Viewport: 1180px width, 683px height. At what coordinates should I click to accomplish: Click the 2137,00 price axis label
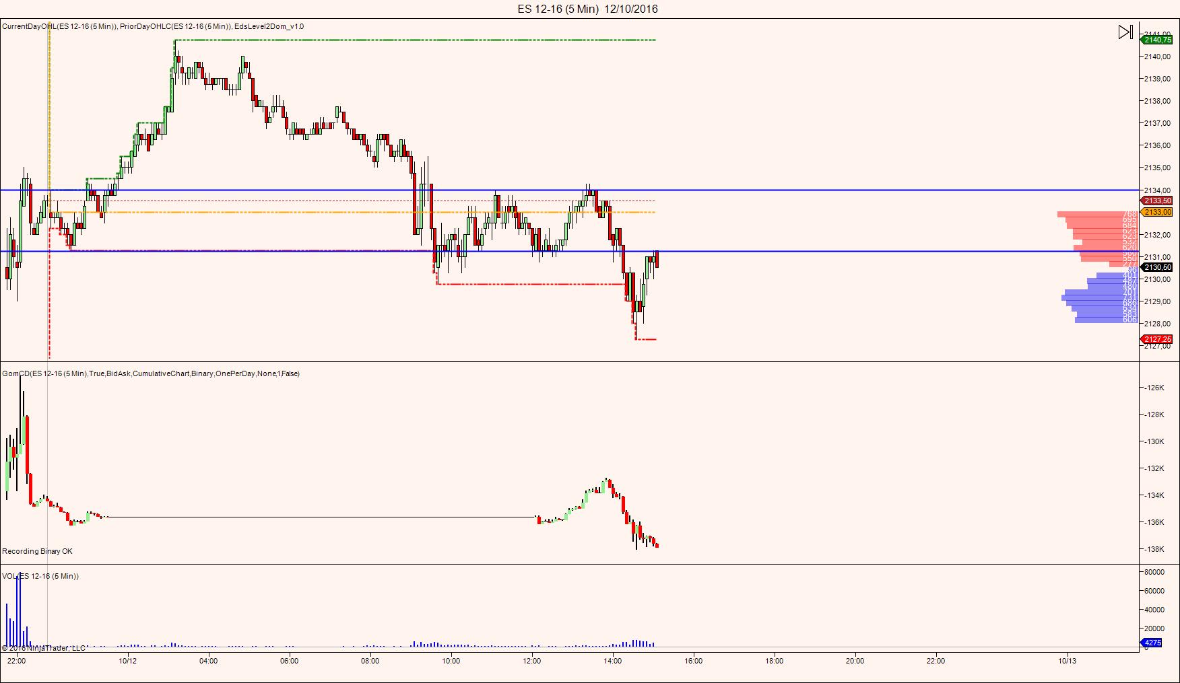[x=1157, y=123]
